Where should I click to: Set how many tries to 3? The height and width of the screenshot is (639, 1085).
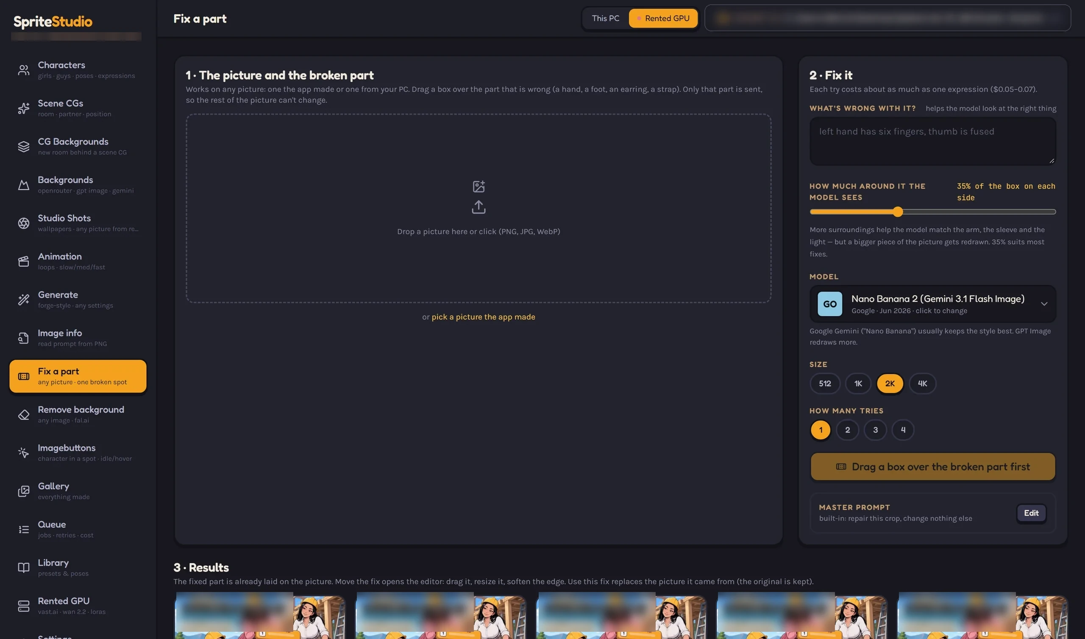coord(875,430)
